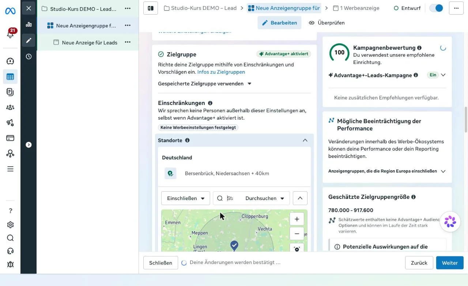Switch to the Überprüfen tab
The width and height of the screenshot is (468, 286).
tap(327, 23)
